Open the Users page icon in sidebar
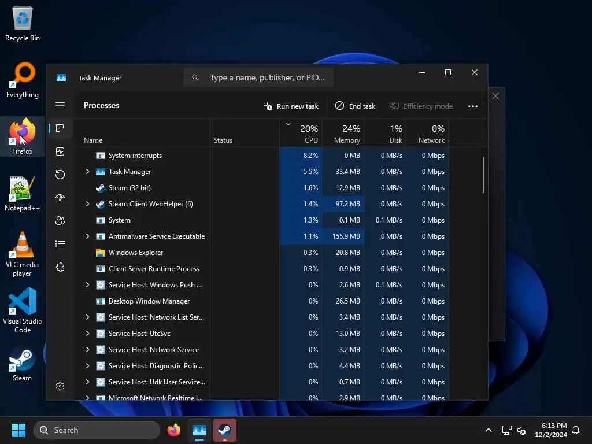 [x=60, y=220]
